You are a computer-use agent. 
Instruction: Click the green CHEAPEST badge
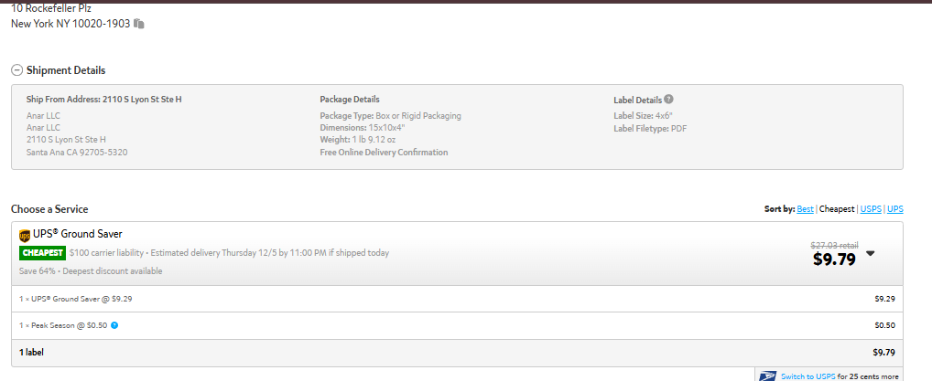[41, 253]
